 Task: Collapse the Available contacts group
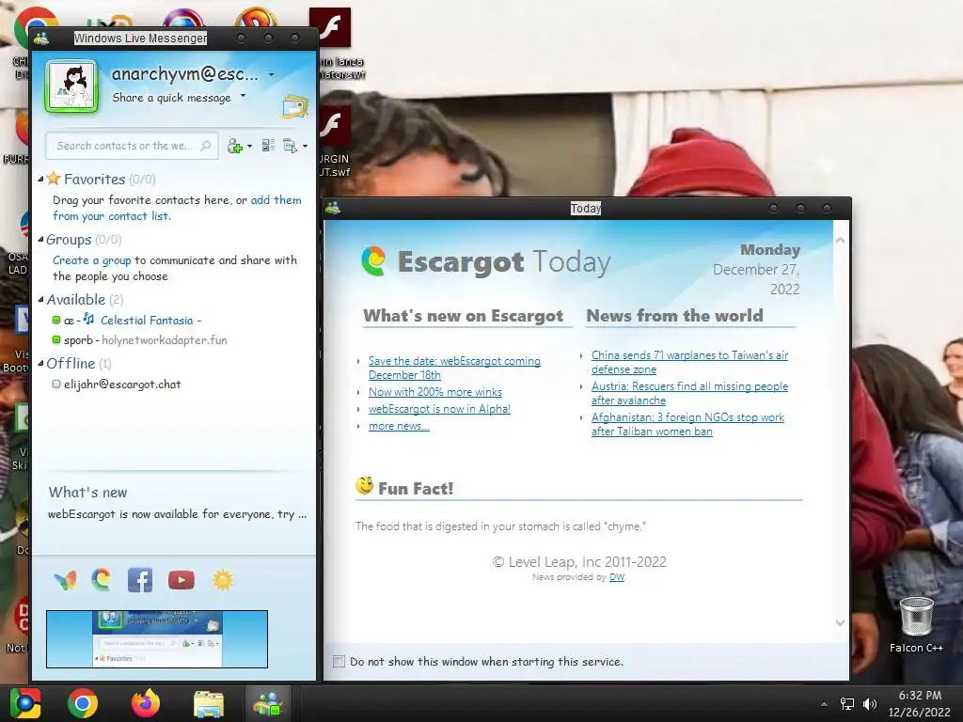point(40,300)
